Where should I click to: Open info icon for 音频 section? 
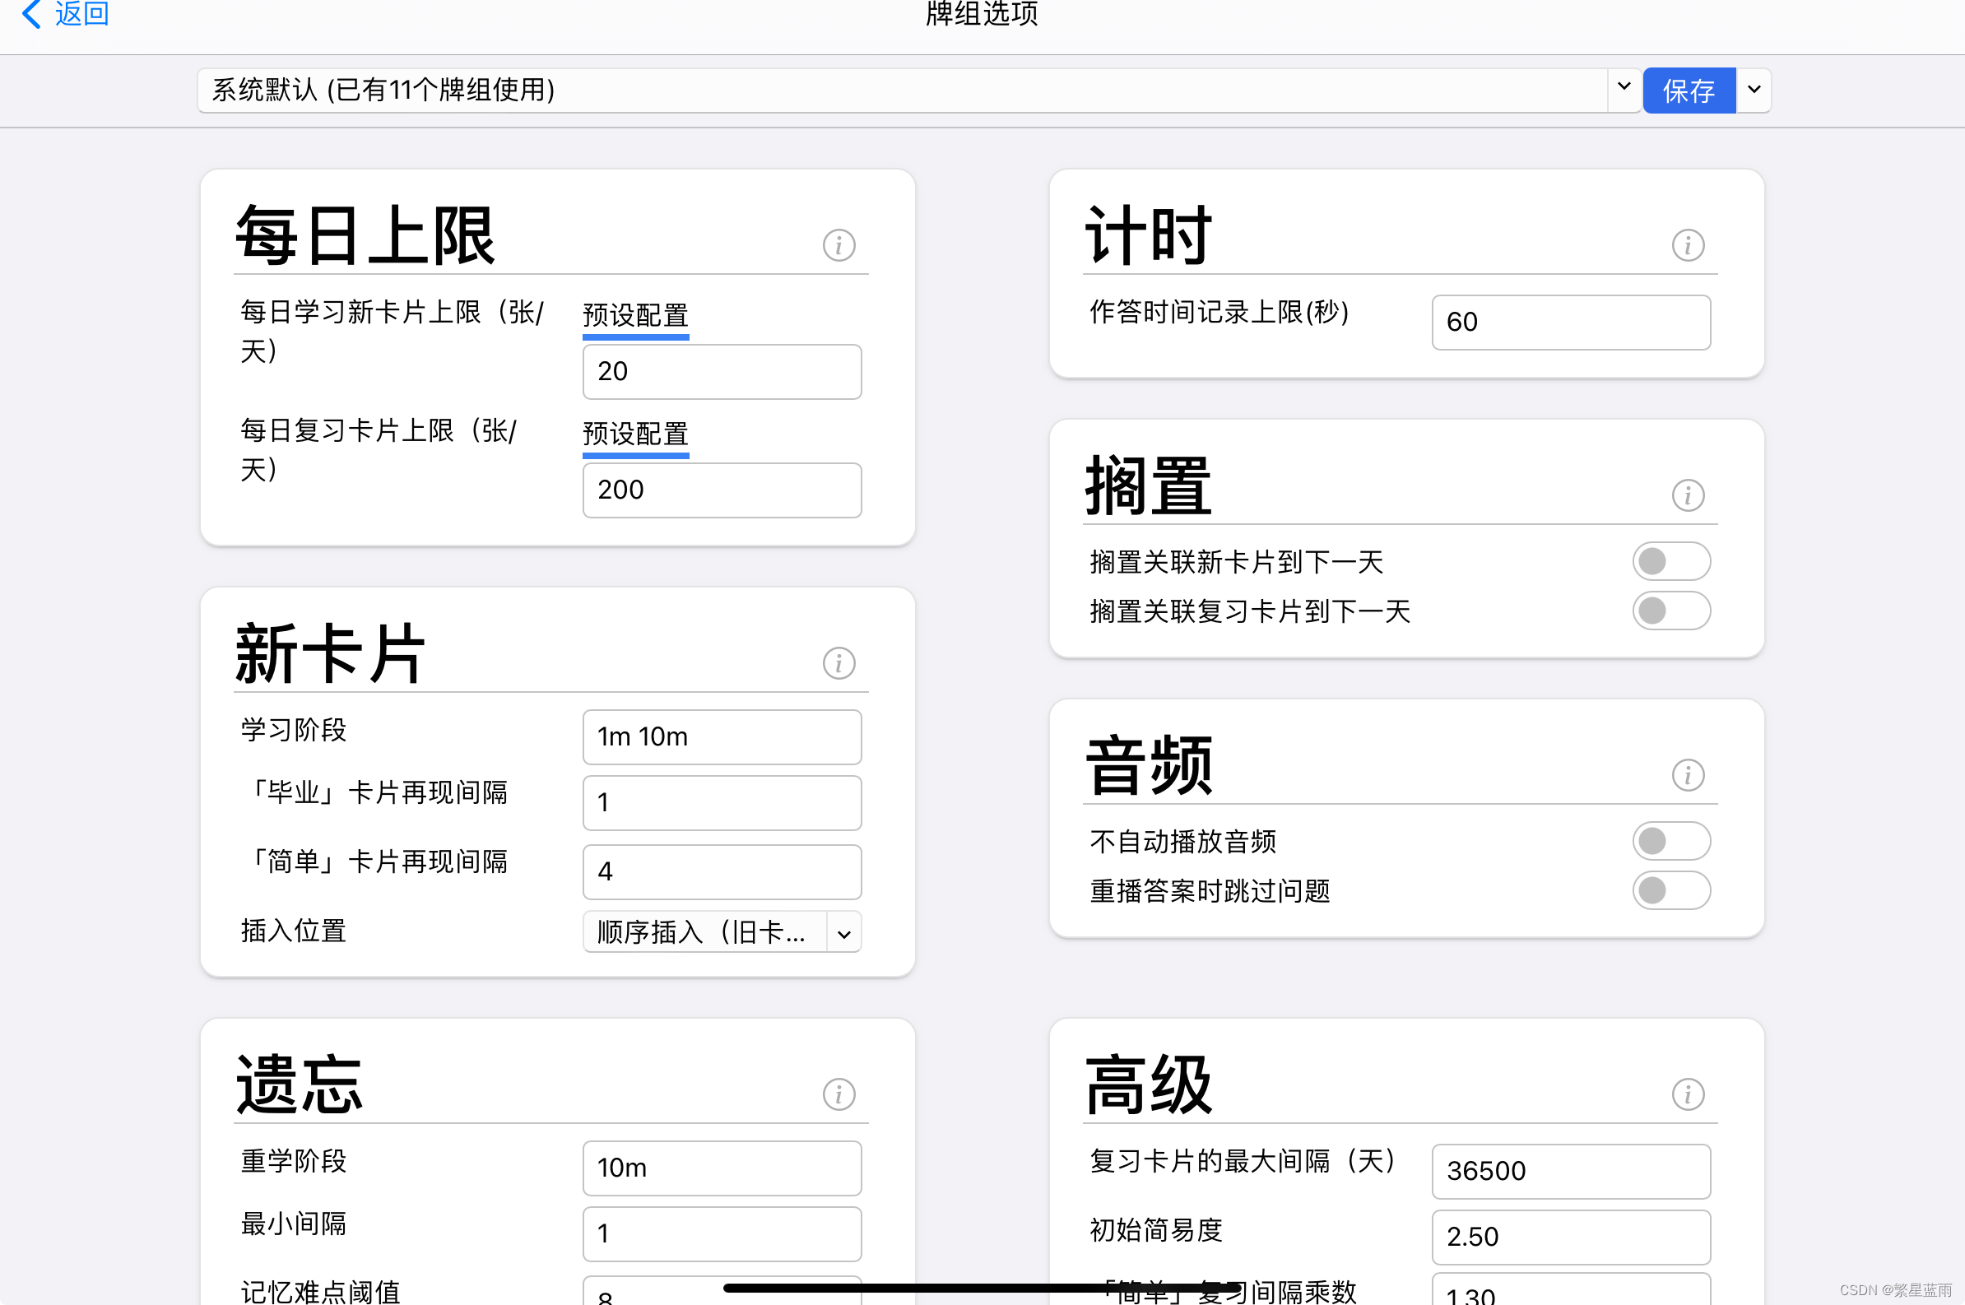pos(1688,775)
